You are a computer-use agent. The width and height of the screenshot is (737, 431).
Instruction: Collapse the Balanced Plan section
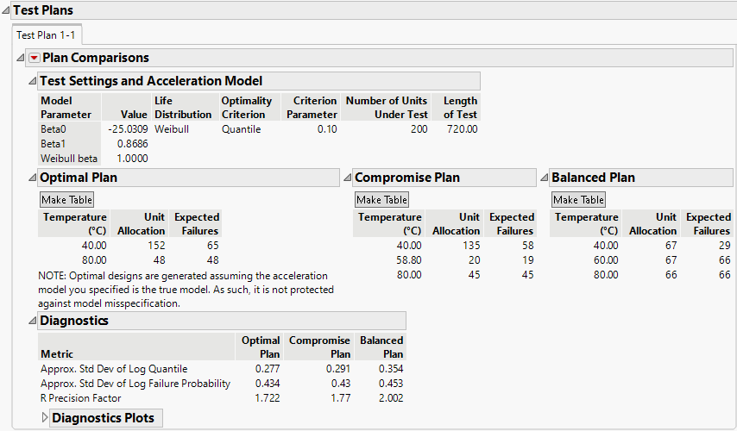pos(544,178)
